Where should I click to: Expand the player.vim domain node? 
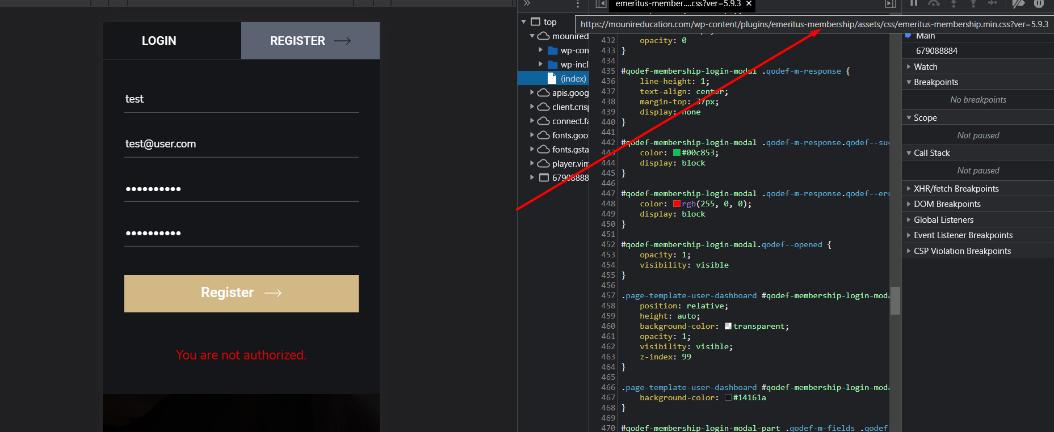click(532, 163)
